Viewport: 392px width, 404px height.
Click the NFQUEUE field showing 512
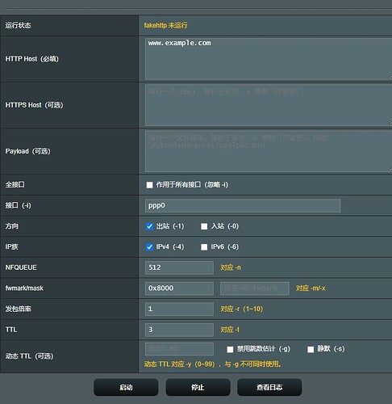[x=179, y=267]
